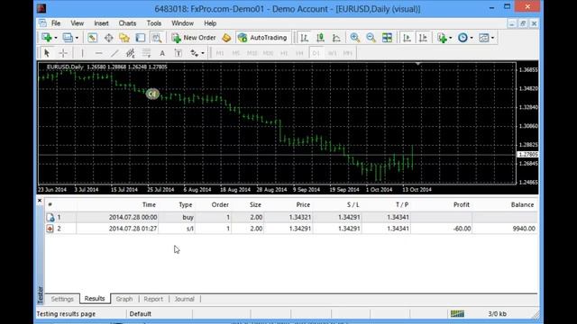The height and width of the screenshot is (324, 577).
Task: Toggle the Strategy Tester icon
Action: coord(156,38)
